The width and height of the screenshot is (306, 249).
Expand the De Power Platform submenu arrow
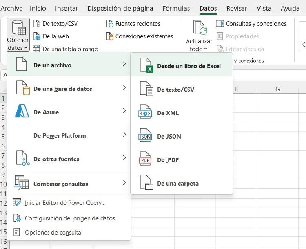click(124, 134)
